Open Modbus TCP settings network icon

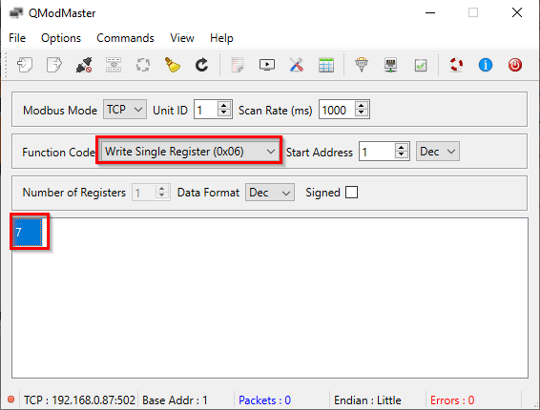391,65
